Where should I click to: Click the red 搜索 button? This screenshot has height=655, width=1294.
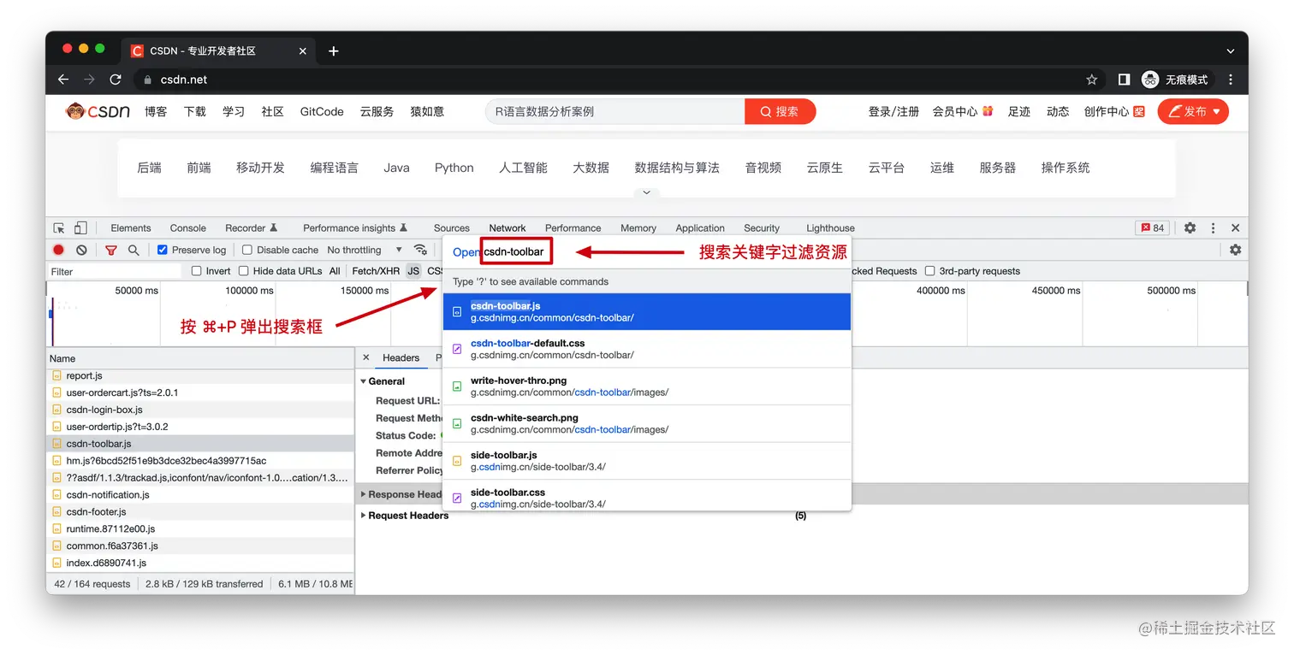780,111
